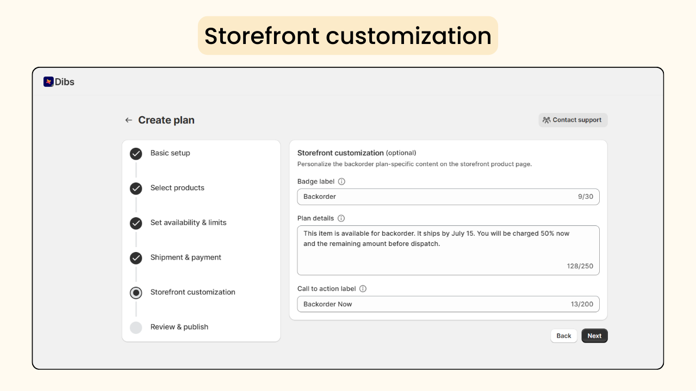Select the Storefront customization step indicator
The image size is (696, 391).
pyautogui.click(x=136, y=293)
